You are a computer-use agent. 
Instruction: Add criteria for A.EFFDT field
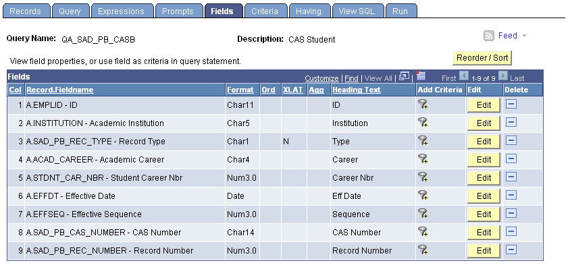(x=422, y=195)
